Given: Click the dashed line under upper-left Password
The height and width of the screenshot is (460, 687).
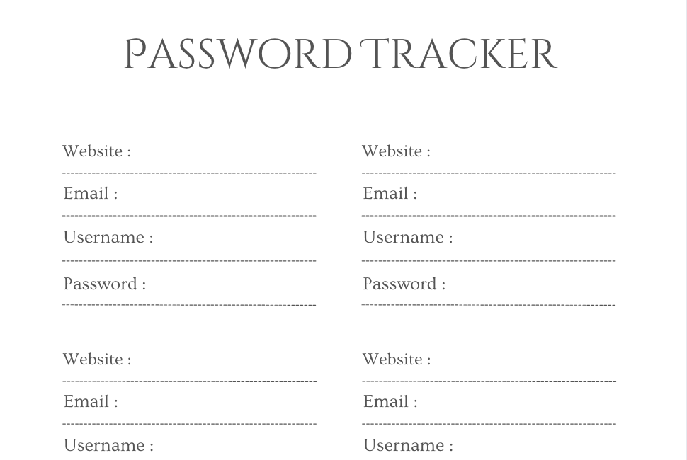Looking at the screenshot, I should [x=189, y=304].
